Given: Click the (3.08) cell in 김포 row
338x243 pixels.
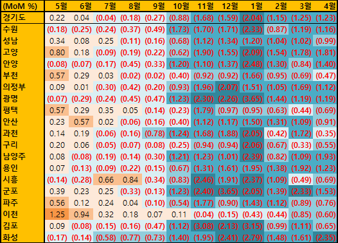Looking at the screenshot, I should 203,226.
